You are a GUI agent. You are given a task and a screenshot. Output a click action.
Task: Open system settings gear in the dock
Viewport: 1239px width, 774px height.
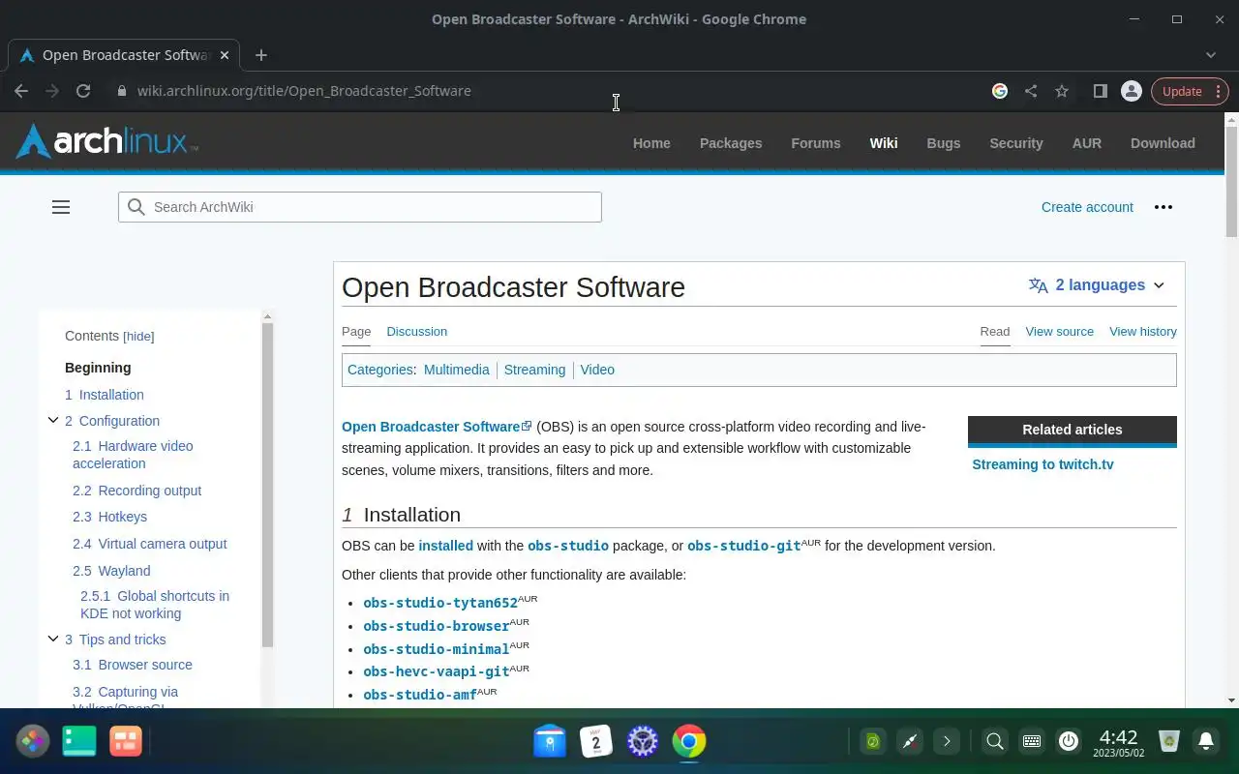643,741
